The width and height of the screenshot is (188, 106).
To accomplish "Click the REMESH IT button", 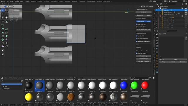I will (143, 12).
